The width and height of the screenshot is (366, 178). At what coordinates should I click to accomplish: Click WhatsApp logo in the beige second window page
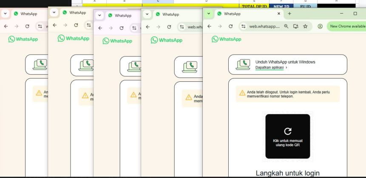tap(74, 39)
